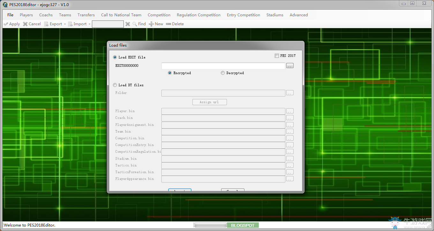Viewport: 434px width, 231px height.
Task: Choose the Encrypted radio option
Action: pyautogui.click(x=170, y=73)
